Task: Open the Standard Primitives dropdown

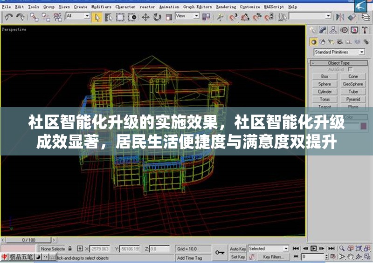Action: tap(340, 52)
